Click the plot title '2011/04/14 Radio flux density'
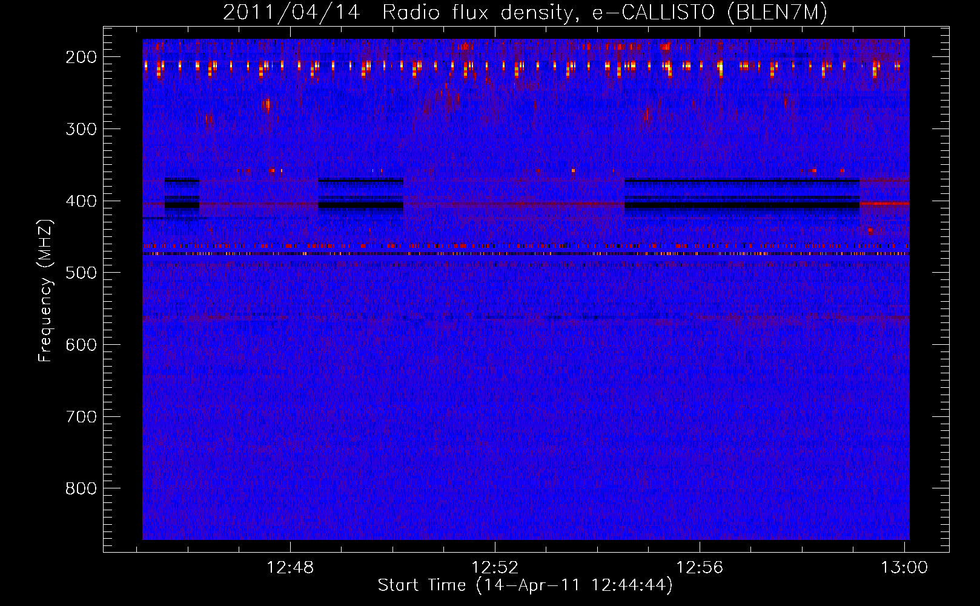The width and height of the screenshot is (980, 606). (398, 13)
